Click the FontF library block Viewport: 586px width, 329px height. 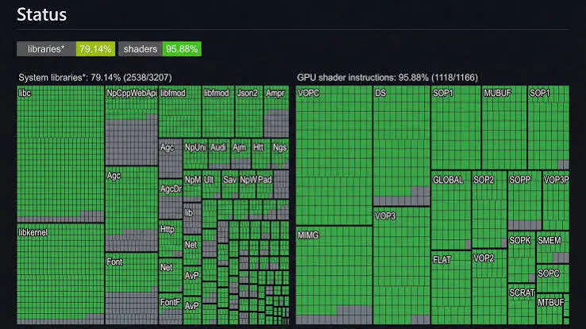click(171, 309)
